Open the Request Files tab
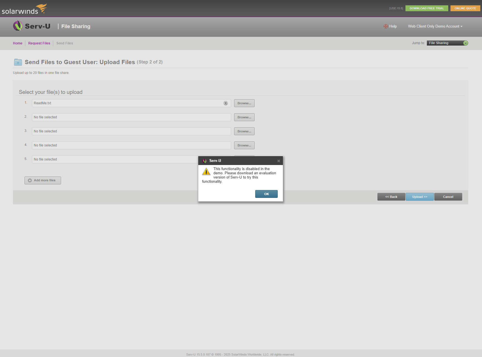This screenshot has width=482, height=357. tap(39, 43)
